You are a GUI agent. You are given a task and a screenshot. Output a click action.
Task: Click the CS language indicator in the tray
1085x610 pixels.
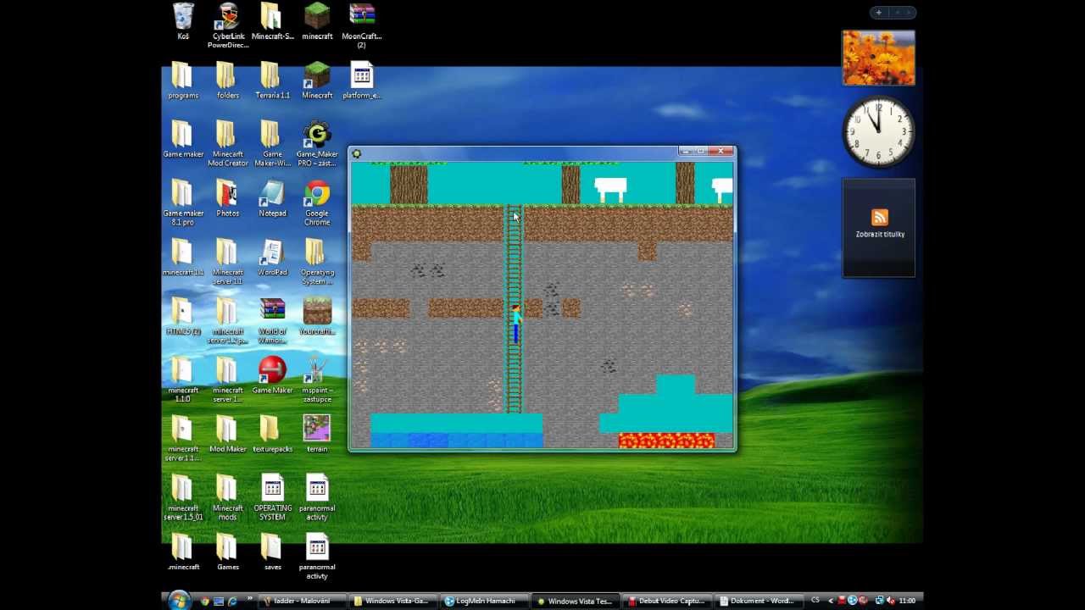pyautogui.click(x=815, y=601)
